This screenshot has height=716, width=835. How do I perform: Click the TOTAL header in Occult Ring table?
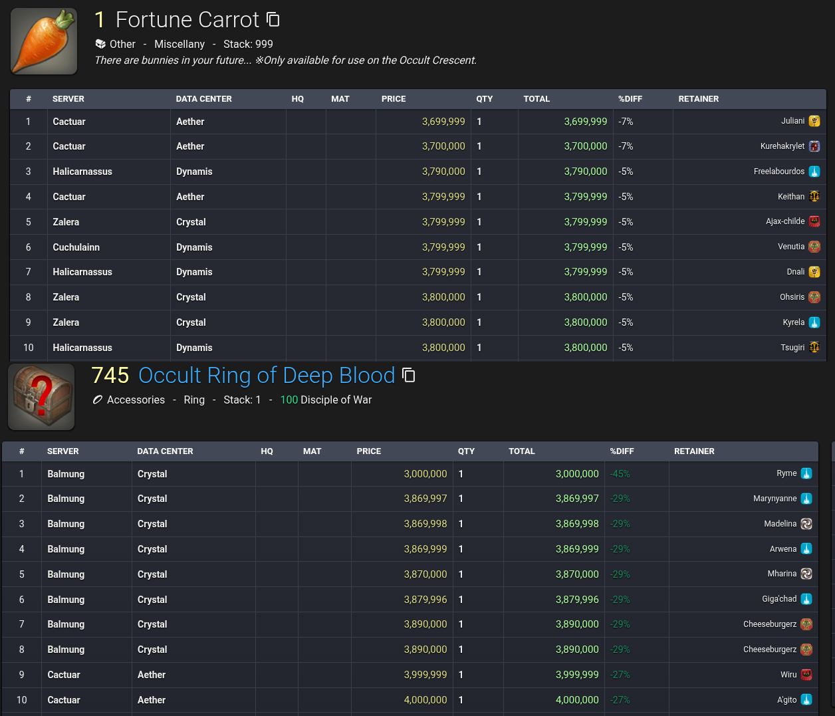pos(522,451)
